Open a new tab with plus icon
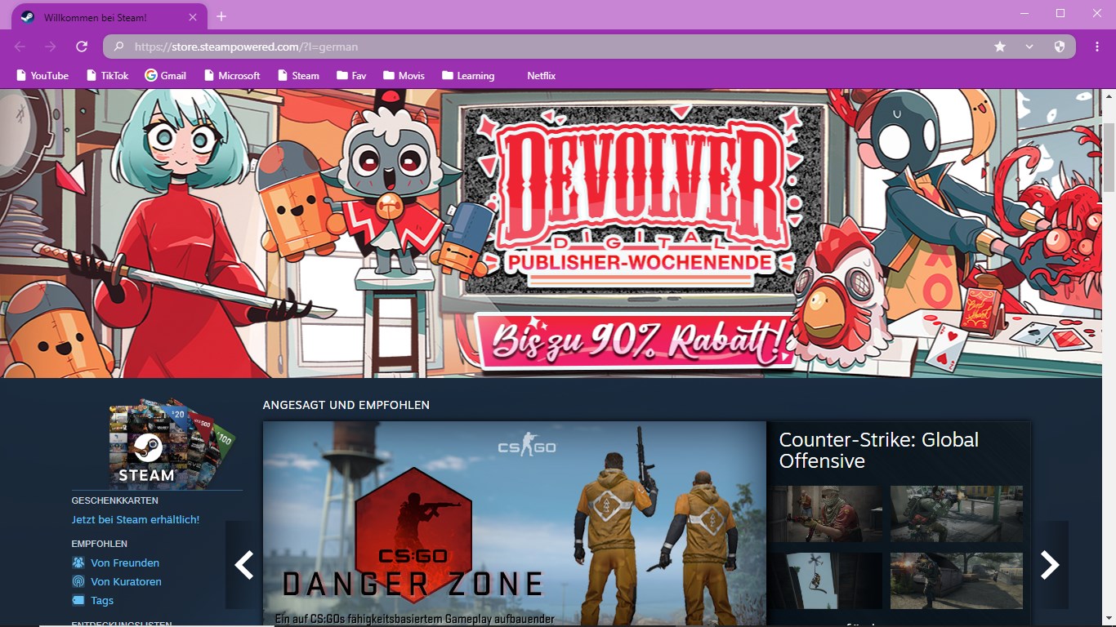Image resolution: width=1116 pixels, height=627 pixels. [x=221, y=16]
